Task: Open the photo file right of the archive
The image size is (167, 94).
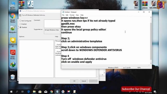Action: click(x=153, y=5)
